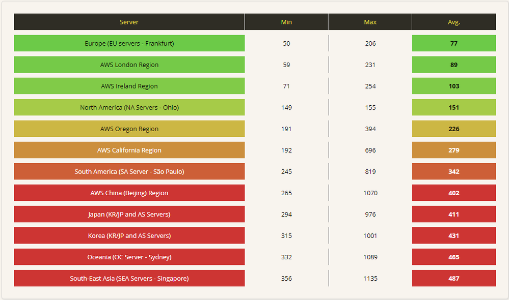Select the Korea average value 431

click(x=454, y=235)
